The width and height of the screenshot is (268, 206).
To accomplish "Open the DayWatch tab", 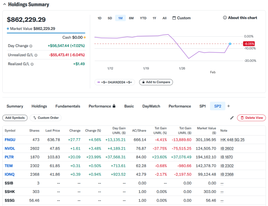I will pos(151,106).
